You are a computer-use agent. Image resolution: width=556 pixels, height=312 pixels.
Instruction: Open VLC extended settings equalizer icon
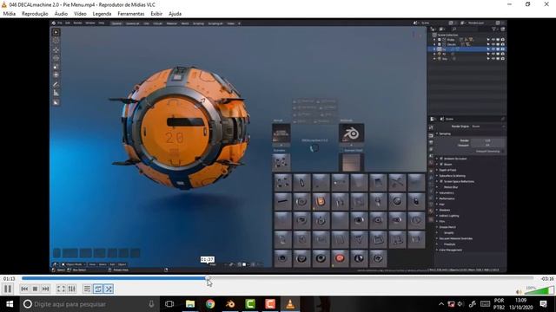pyautogui.click(x=71, y=289)
